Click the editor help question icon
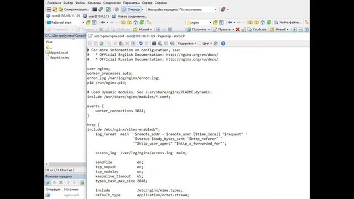The width and height of the screenshot is (354, 199). (x=223, y=43)
